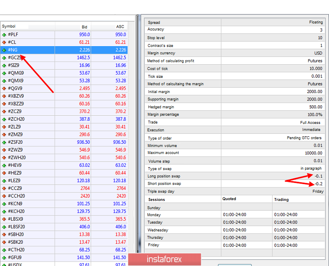This screenshot has width=329, height=266.
Task: Click the Triple swap day Friday value
Action: click(318, 191)
